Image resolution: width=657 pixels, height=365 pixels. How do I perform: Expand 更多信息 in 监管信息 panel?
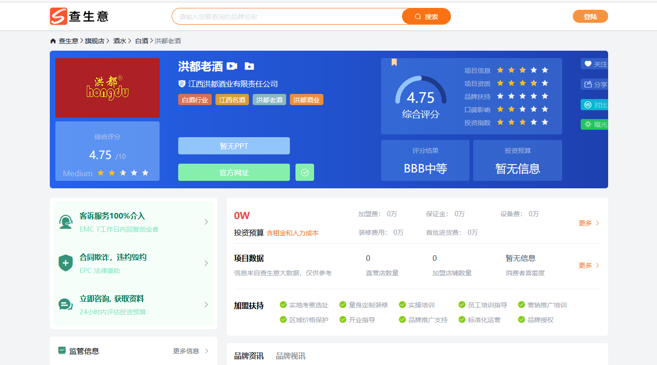tap(191, 351)
